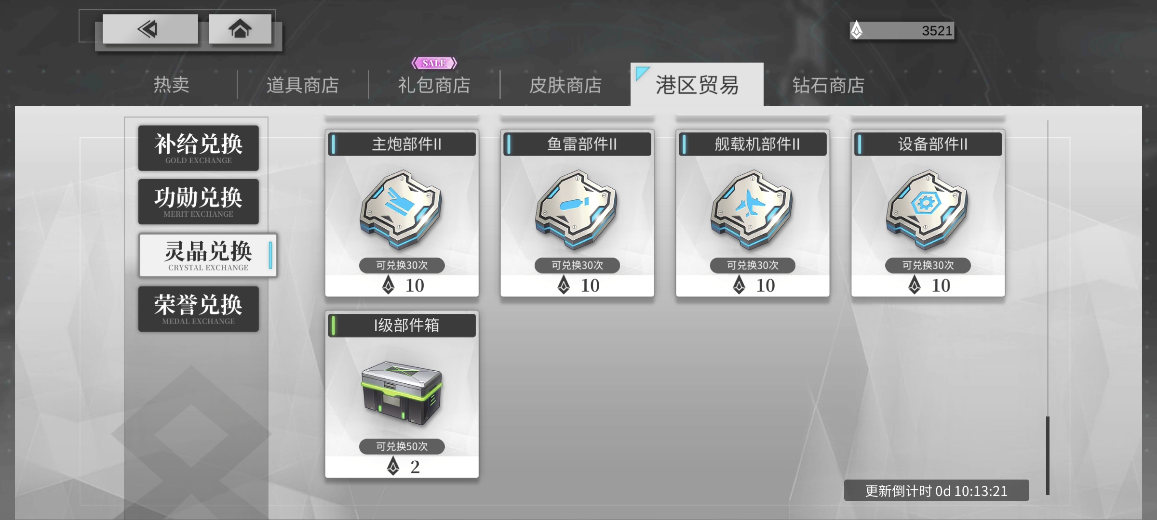
Task: Tap the crystal currency icon beside 3521
Action: pyautogui.click(x=857, y=30)
